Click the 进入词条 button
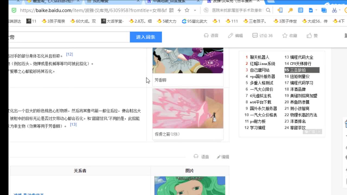The width and height of the screenshot is (347, 195). tap(146, 37)
